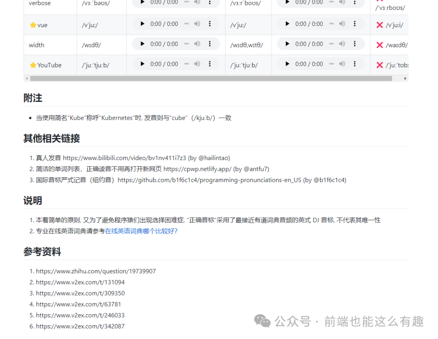
Task: Click the /vɜːr'boʊs/ phonetic cell
Action: pos(245,3)
